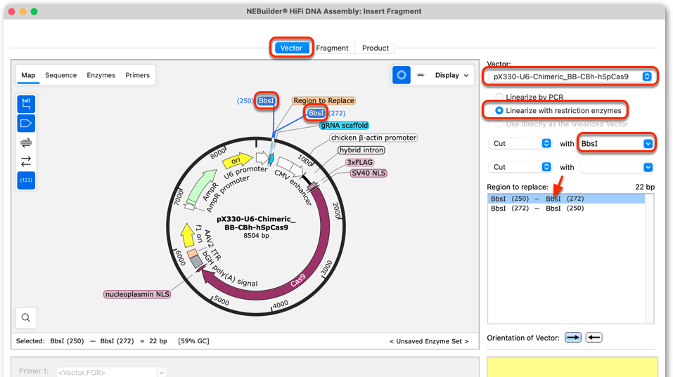Set vector orientation to forward arrow
The width and height of the screenshot is (673, 377).
(572, 338)
